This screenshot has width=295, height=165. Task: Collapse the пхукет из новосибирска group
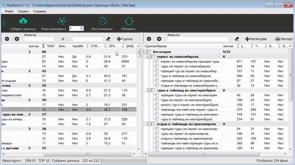click(x=149, y=56)
